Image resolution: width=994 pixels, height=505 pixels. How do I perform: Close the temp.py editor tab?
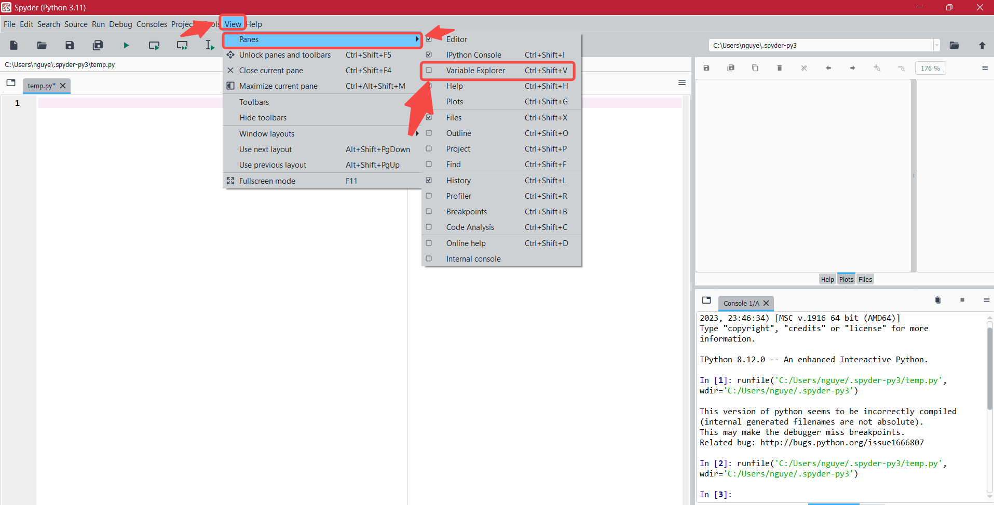click(x=63, y=86)
